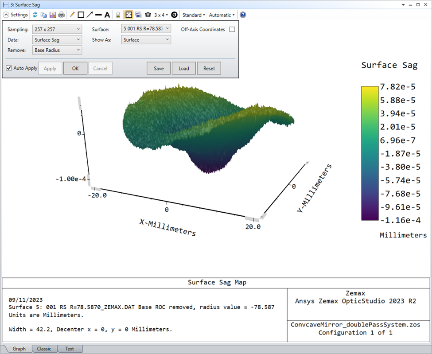The height and width of the screenshot is (354, 432).
Task: Toggle the active cursor crosshair icon
Action: (128, 15)
